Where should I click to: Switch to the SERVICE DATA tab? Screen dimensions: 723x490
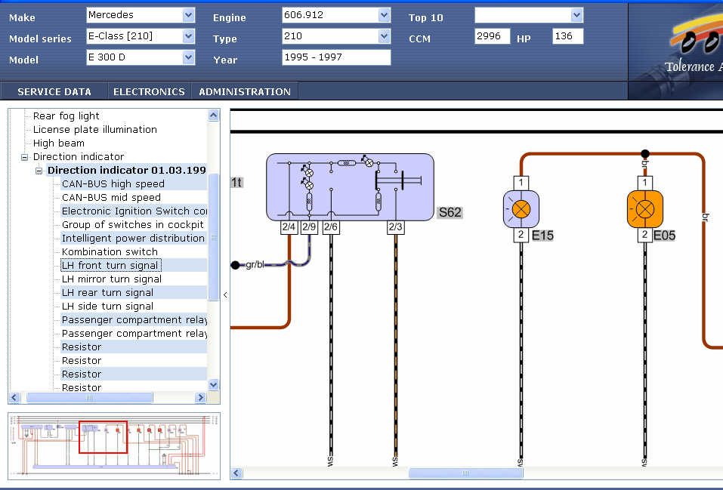pyautogui.click(x=54, y=91)
